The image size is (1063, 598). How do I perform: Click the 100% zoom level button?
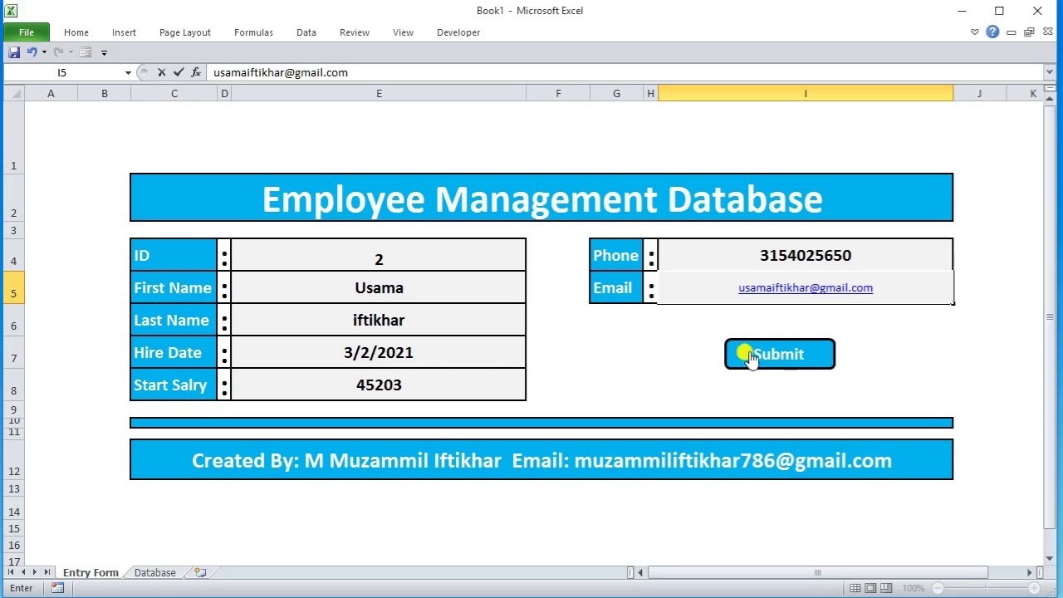tap(913, 588)
